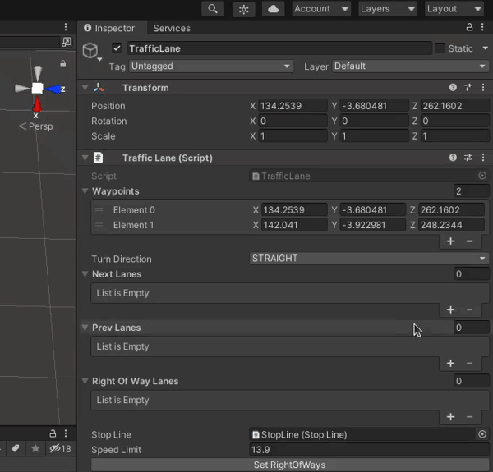Open the cloud services icon

click(x=274, y=9)
